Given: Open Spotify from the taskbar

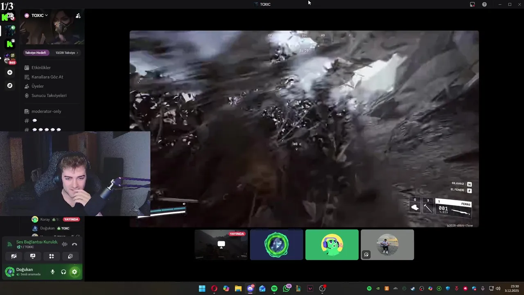Looking at the screenshot, I should pyautogui.click(x=274, y=288).
